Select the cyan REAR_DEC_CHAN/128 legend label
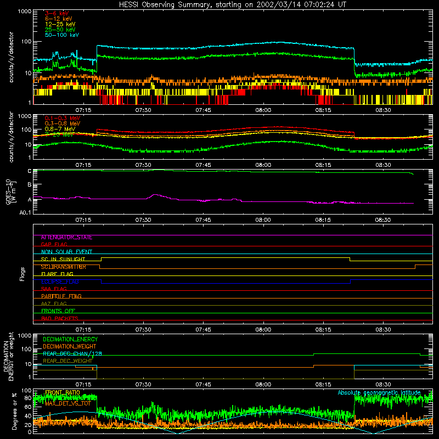Image resolution: width=439 pixels, height=439 pixels. (72, 354)
